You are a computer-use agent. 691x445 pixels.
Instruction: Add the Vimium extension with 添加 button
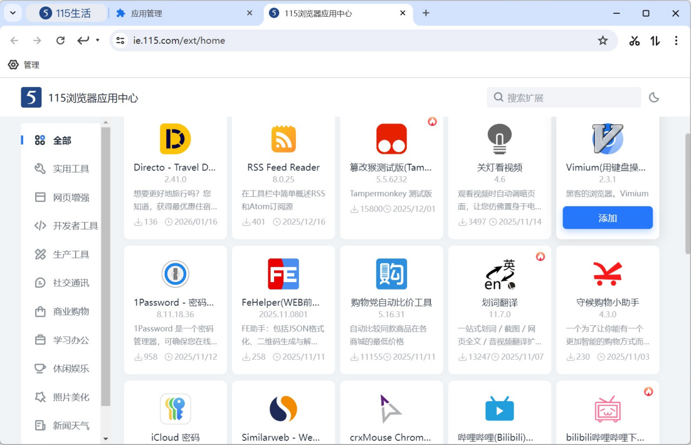[x=608, y=218]
